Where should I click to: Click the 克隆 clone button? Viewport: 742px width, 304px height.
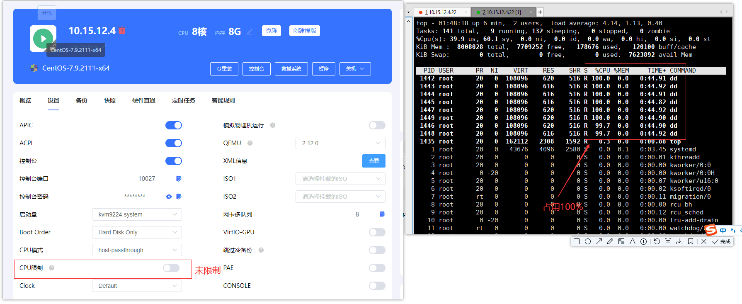tap(272, 31)
